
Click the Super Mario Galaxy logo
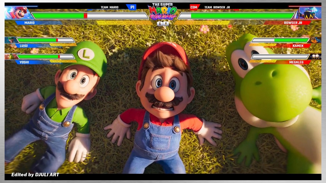tap(163, 12)
